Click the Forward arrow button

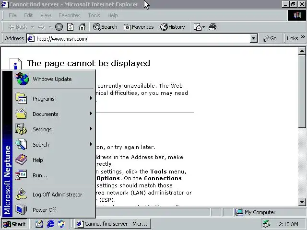[x=41, y=27]
